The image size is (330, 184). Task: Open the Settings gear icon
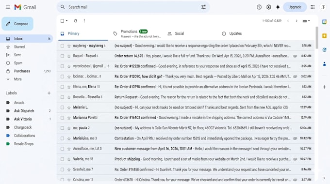(268, 7)
